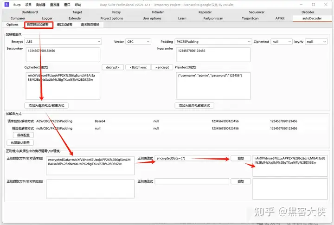The image size is (334, 225).
Task: Open the 重发器 menu
Action: 55,5
